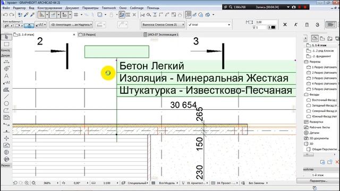Toggle Strikethrough (З) text style

[x=317, y=25]
